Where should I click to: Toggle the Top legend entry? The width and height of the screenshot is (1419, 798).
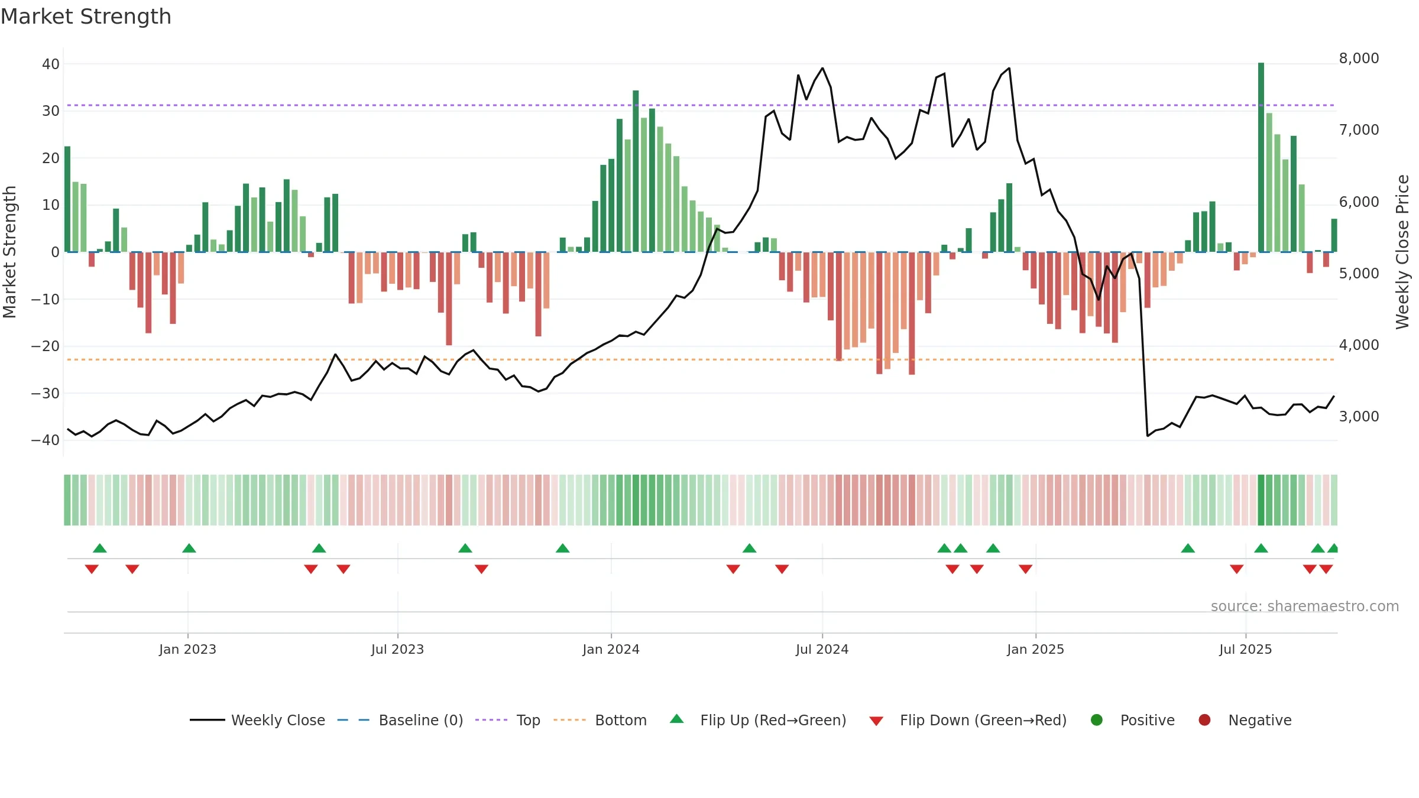(507, 720)
